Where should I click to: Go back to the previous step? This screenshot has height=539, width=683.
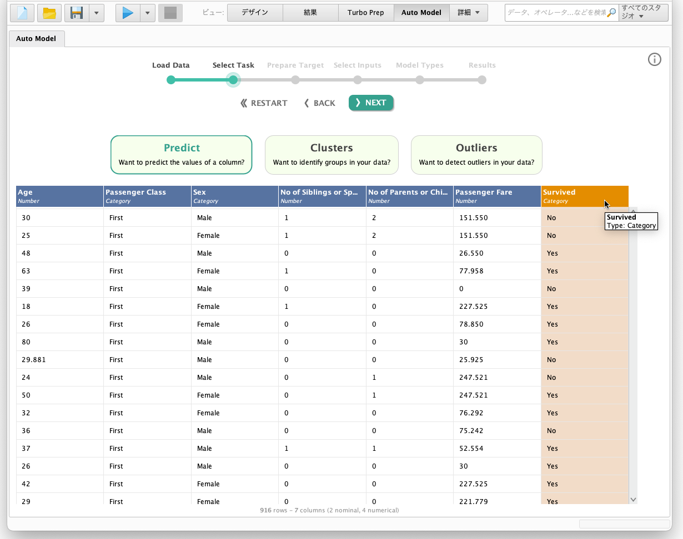coord(320,103)
